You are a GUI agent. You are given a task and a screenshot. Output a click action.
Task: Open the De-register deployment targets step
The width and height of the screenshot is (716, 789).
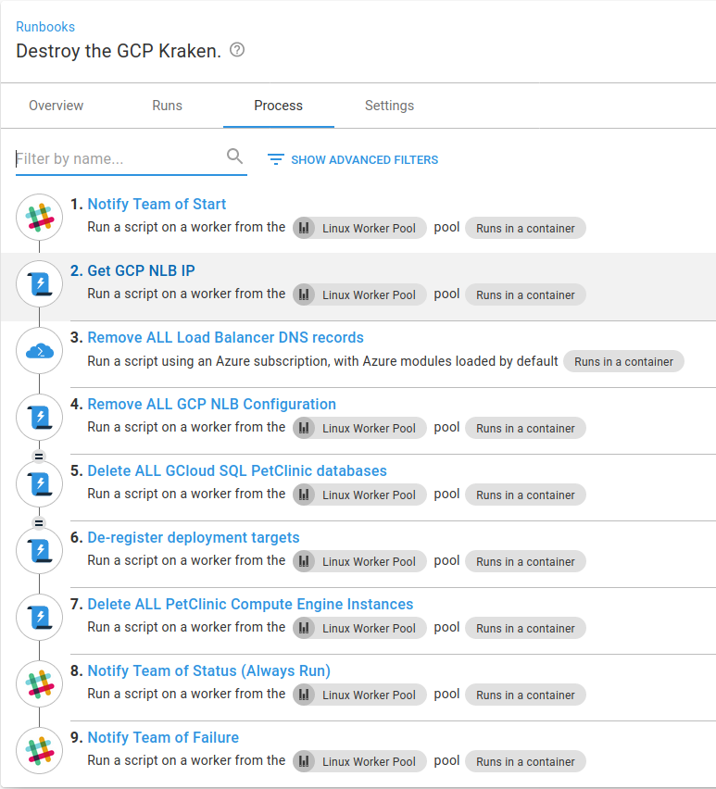(194, 538)
